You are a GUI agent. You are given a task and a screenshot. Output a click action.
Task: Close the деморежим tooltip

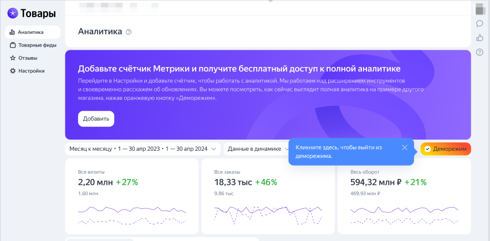coord(405,148)
